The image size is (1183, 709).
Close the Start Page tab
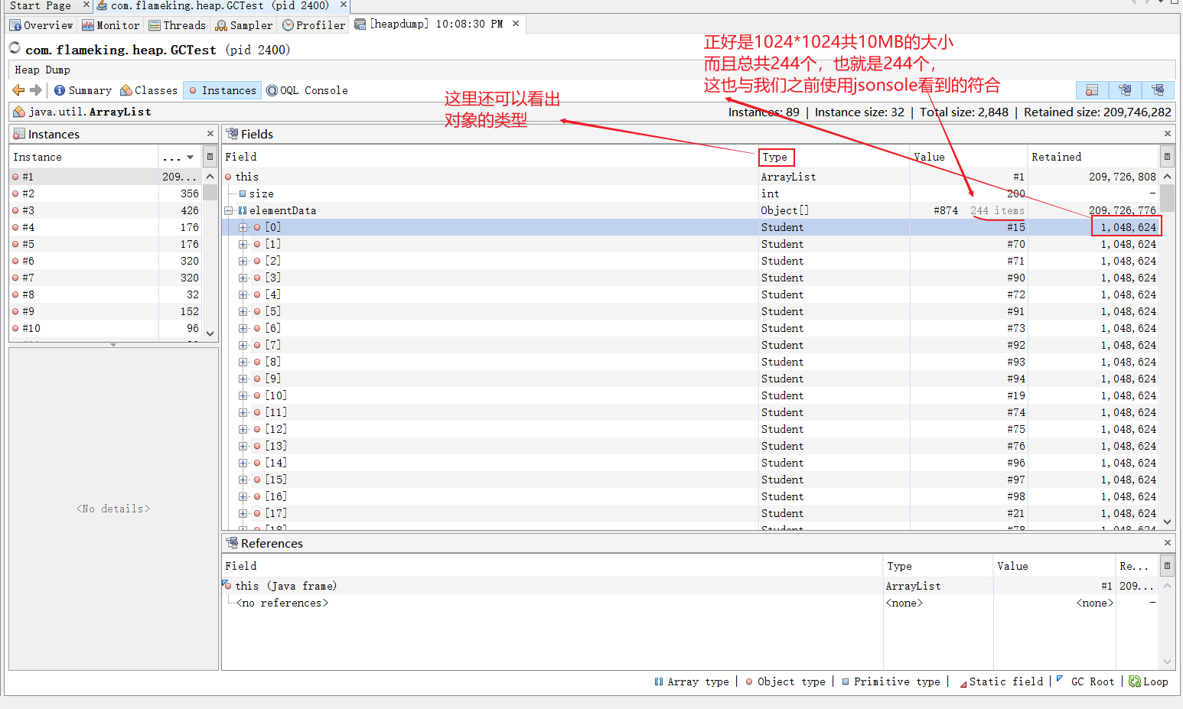(x=86, y=5)
